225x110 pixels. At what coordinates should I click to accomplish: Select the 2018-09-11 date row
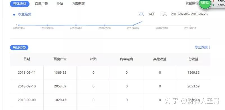(110, 72)
